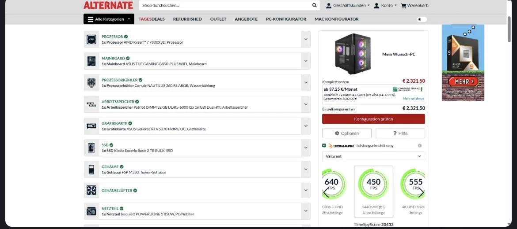Click the Konfiguration prüfen button
Image resolution: width=517 pixels, height=229 pixels.
point(373,119)
